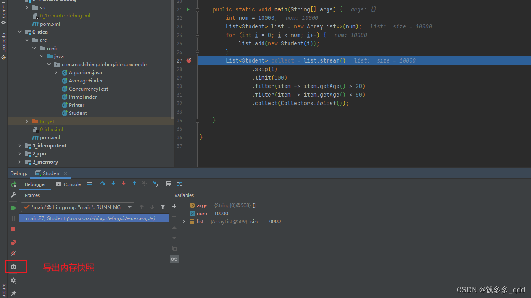Select the num = 10000 variable
Viewport: 531px width, 298px height.
pos(209,214)
